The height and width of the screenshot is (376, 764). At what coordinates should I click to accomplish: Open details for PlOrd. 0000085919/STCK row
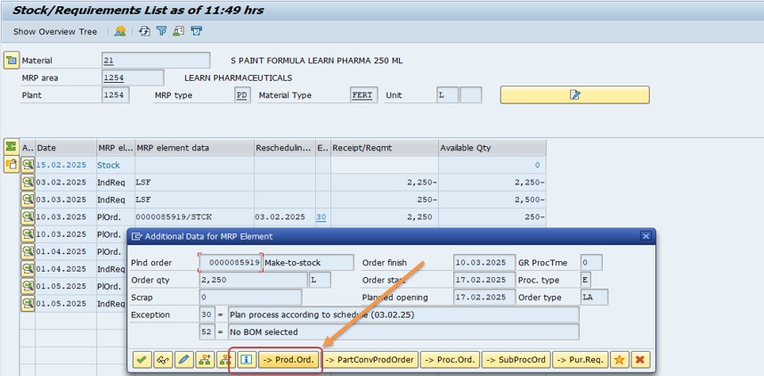[28, 217]
